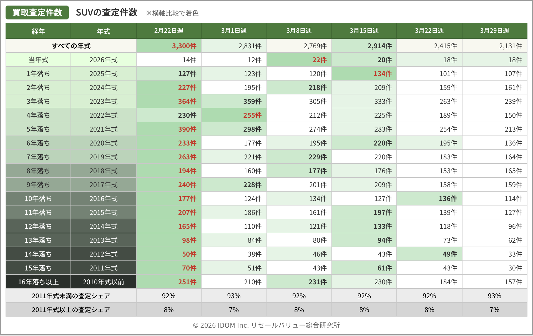
Task: Click the 2月22日週 column header
Action: [x=169, y=31]
